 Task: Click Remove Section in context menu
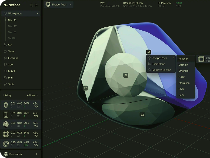pyautogui.click(x=162, y=70)
